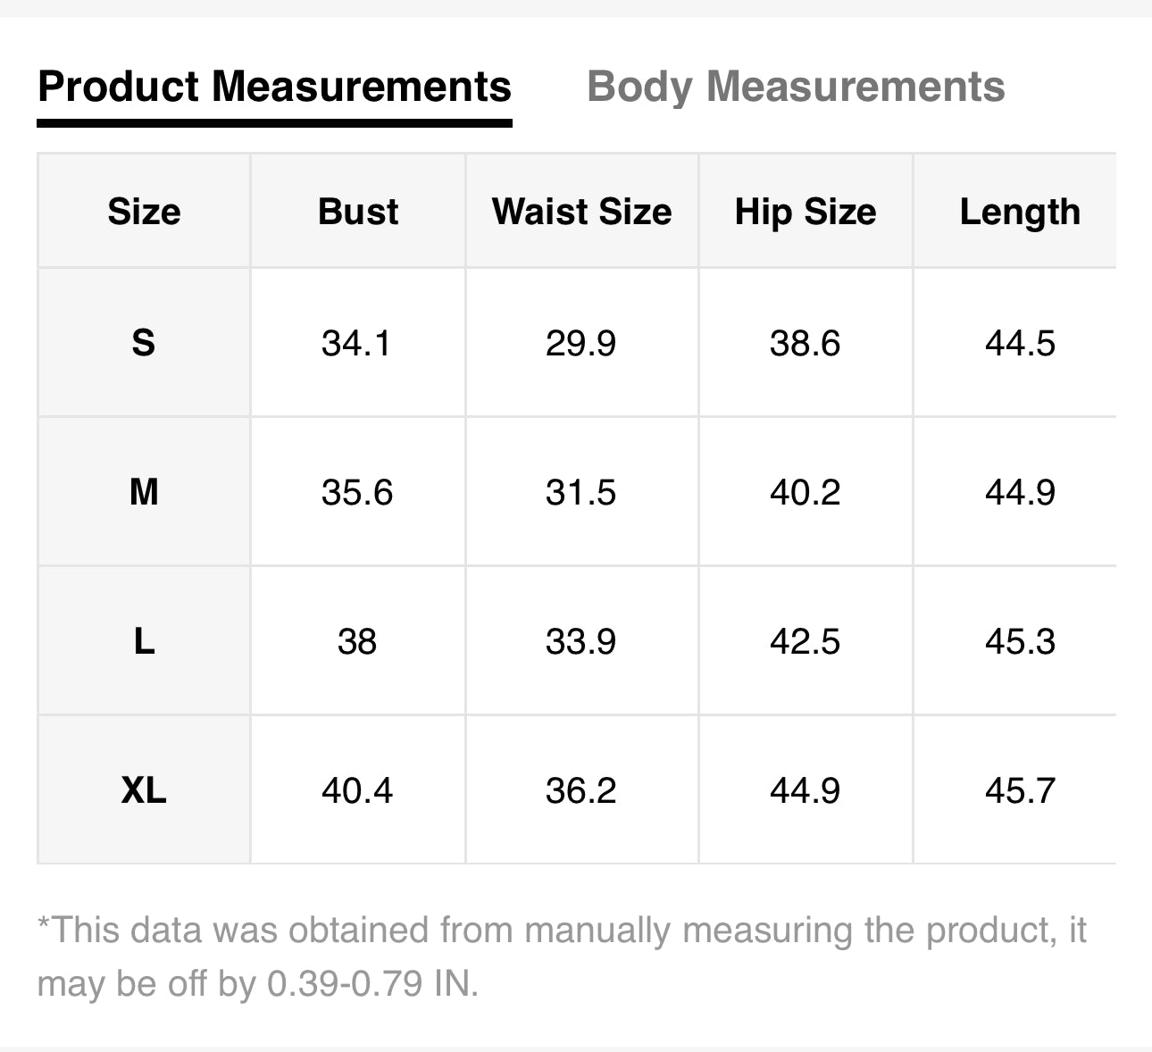
Task: Click the Waist Size column header
Action: pyautogui.click(x=581, y=212)
